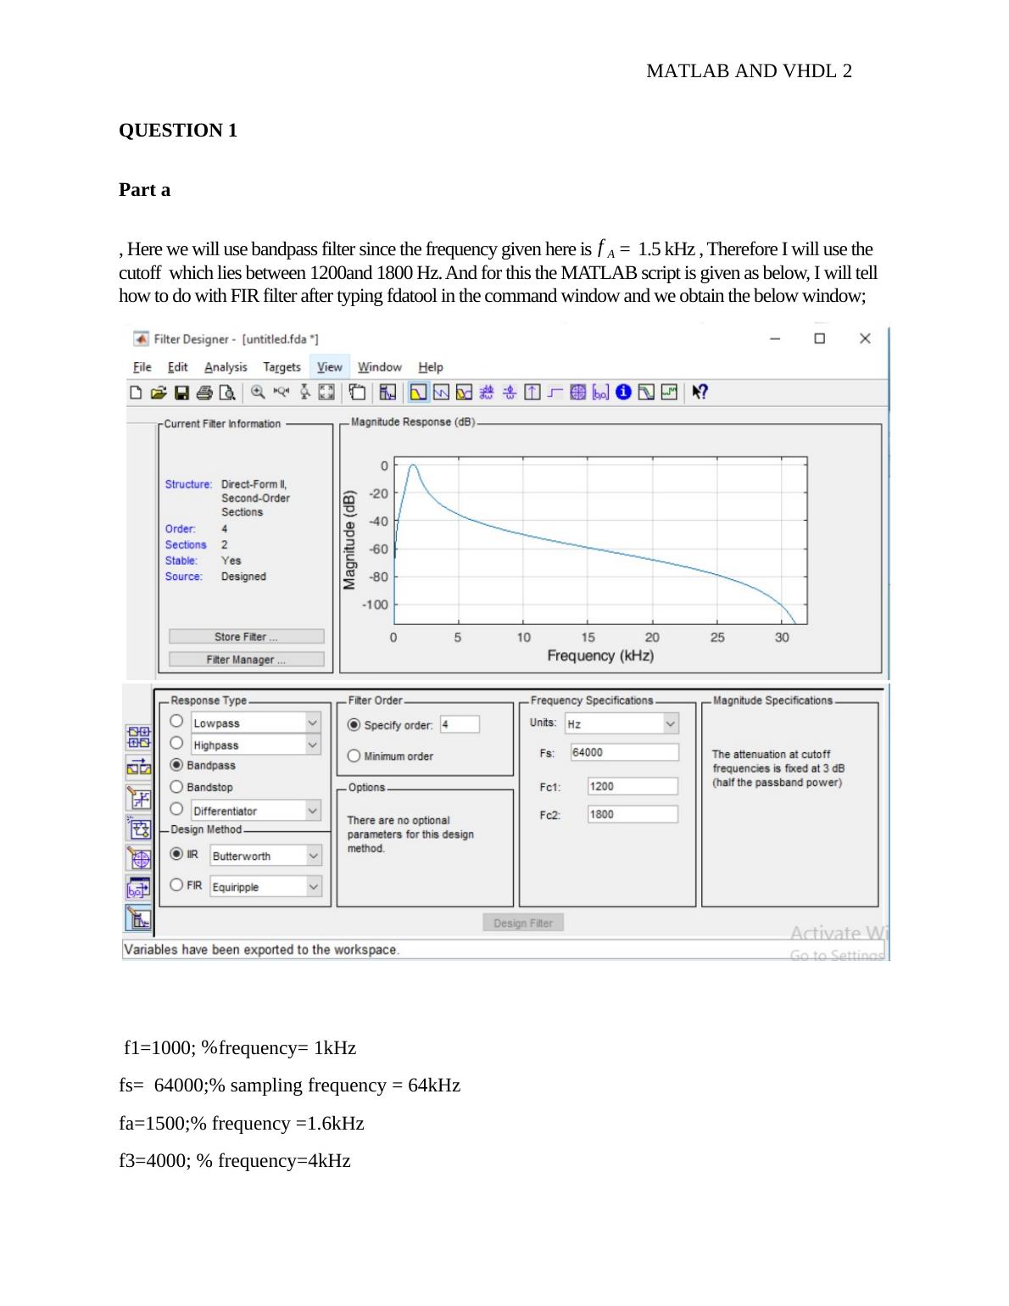
Task: Select the Magnitude Response toolbar icon
Action: (x=418, y=393)
